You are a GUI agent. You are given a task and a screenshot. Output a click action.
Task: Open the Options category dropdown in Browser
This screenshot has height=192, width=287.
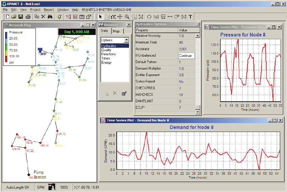coord(127,40)
